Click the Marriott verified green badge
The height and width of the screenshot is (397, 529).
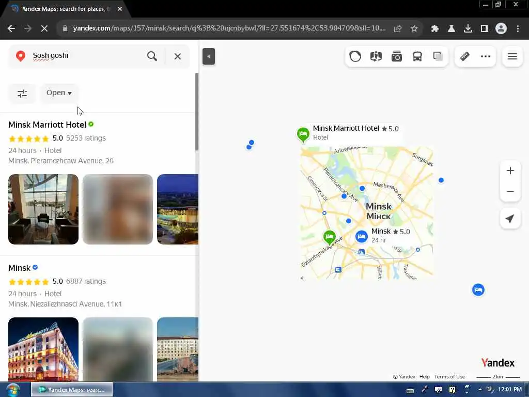(91, 124)
